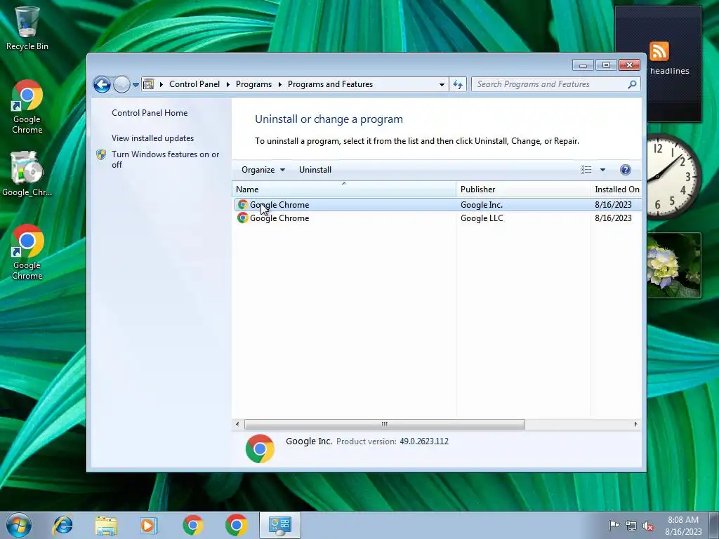Sort by the Installed On column header
Screen dimensions: 719x539
[616, 189]
